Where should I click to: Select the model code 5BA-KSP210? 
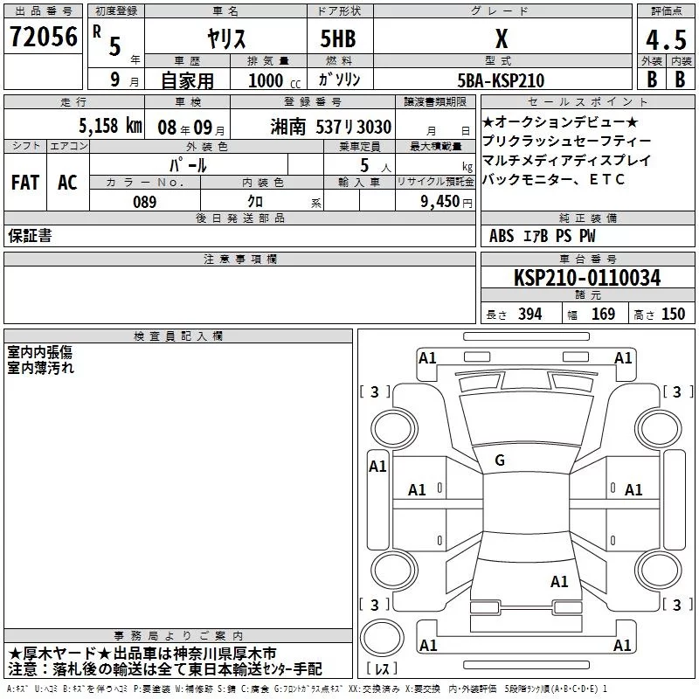(x=501, y=80)
